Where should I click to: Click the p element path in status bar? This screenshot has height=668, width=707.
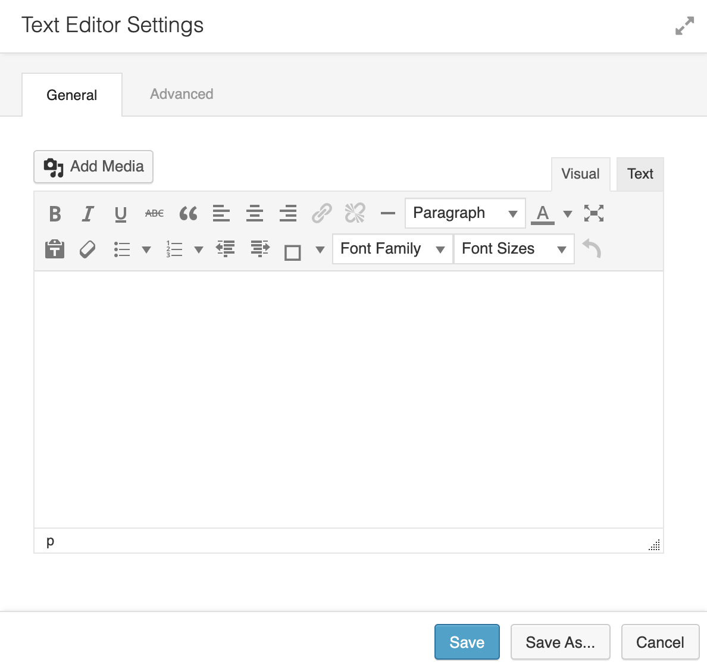(50, 541)
